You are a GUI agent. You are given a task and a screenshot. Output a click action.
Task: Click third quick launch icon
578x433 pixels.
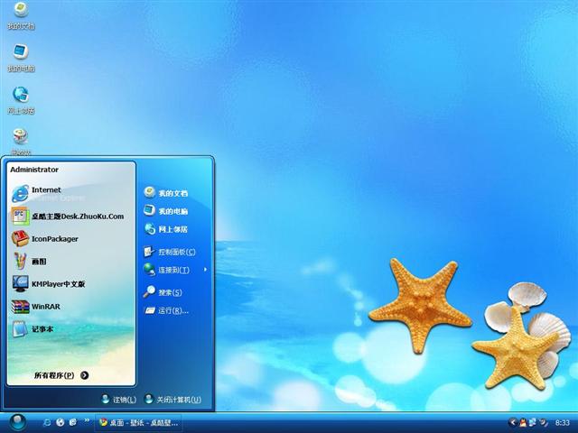coord(73,422)
